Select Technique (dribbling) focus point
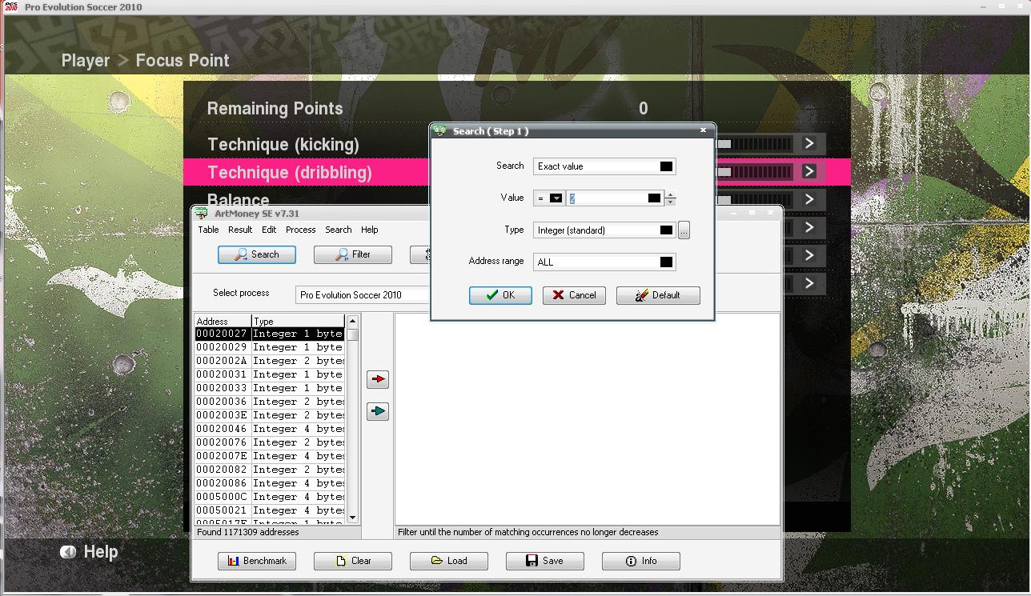 (290, 173)
